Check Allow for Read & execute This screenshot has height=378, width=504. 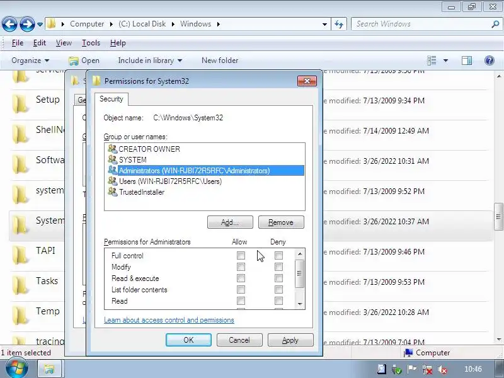point(241,278)
